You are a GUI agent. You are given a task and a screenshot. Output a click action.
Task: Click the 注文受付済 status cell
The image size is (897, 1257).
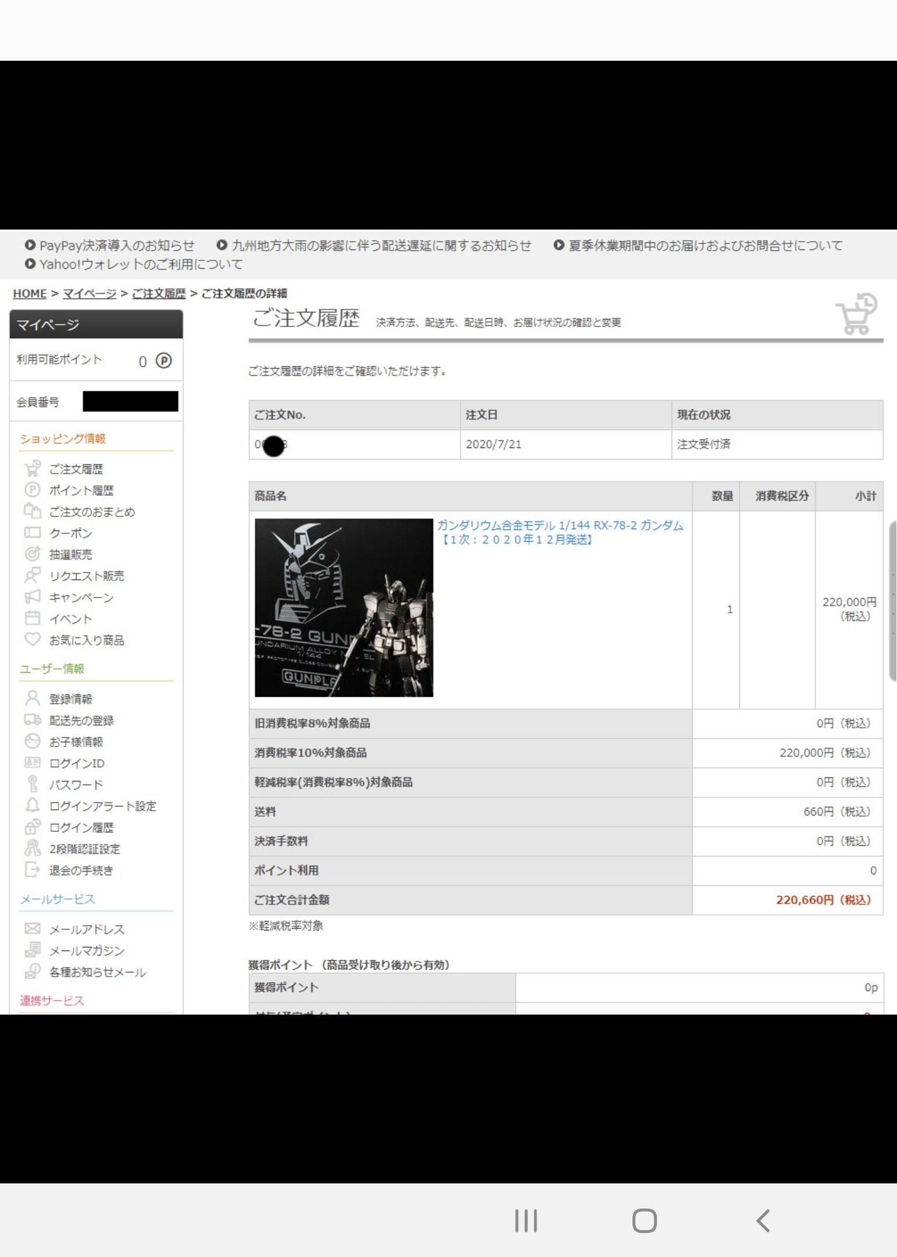click(777, 445)
